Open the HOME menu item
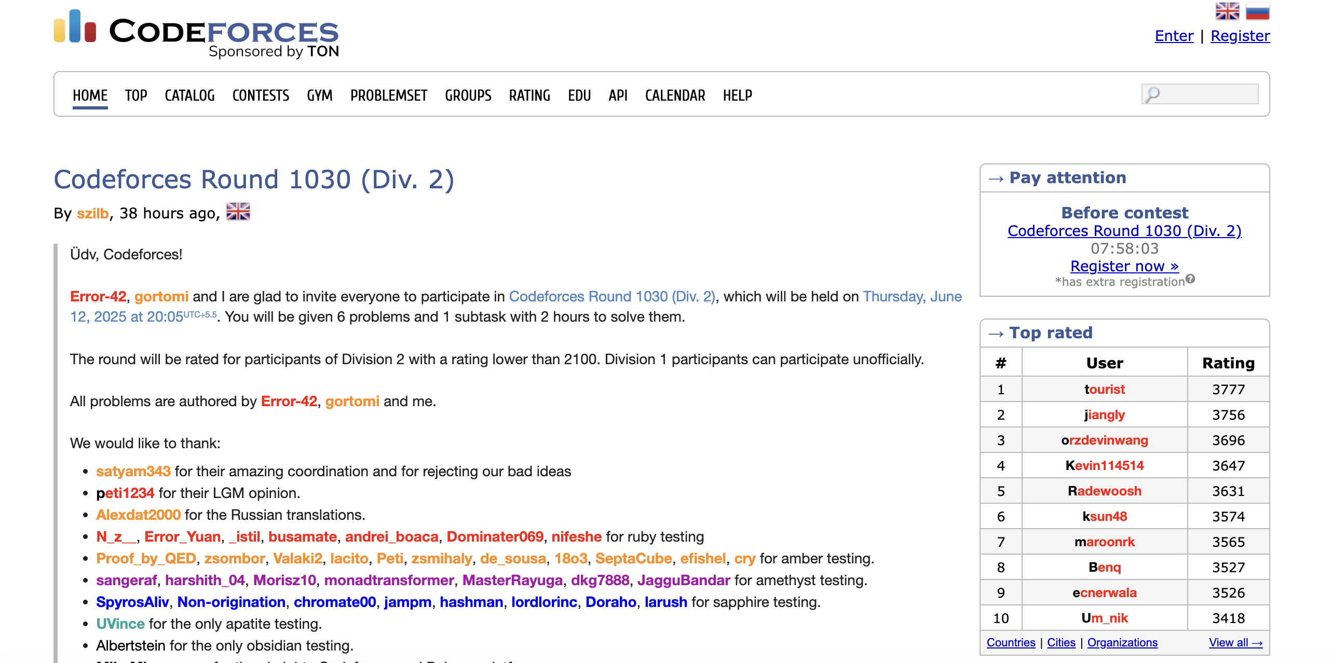 [x=90, y=95]
